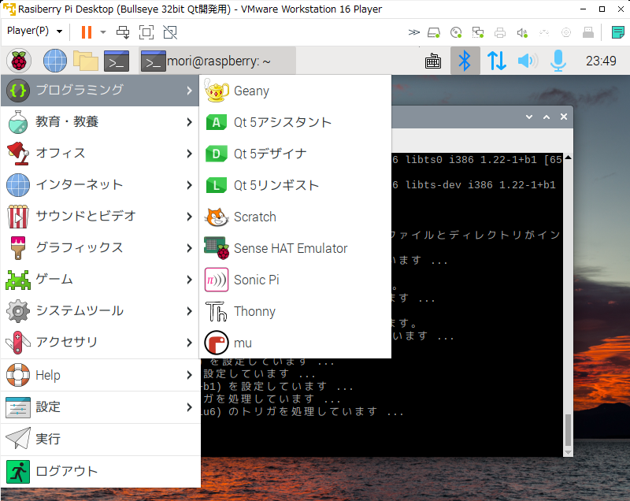This screenshot has height=501, width=630.
Task: Open the Player(P) dropdown menu
Action: tap(35, 31)
